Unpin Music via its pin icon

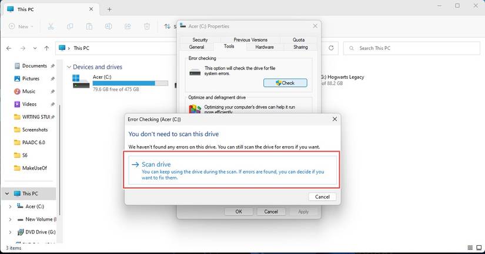pyautogui.click(x=52, y=92)
